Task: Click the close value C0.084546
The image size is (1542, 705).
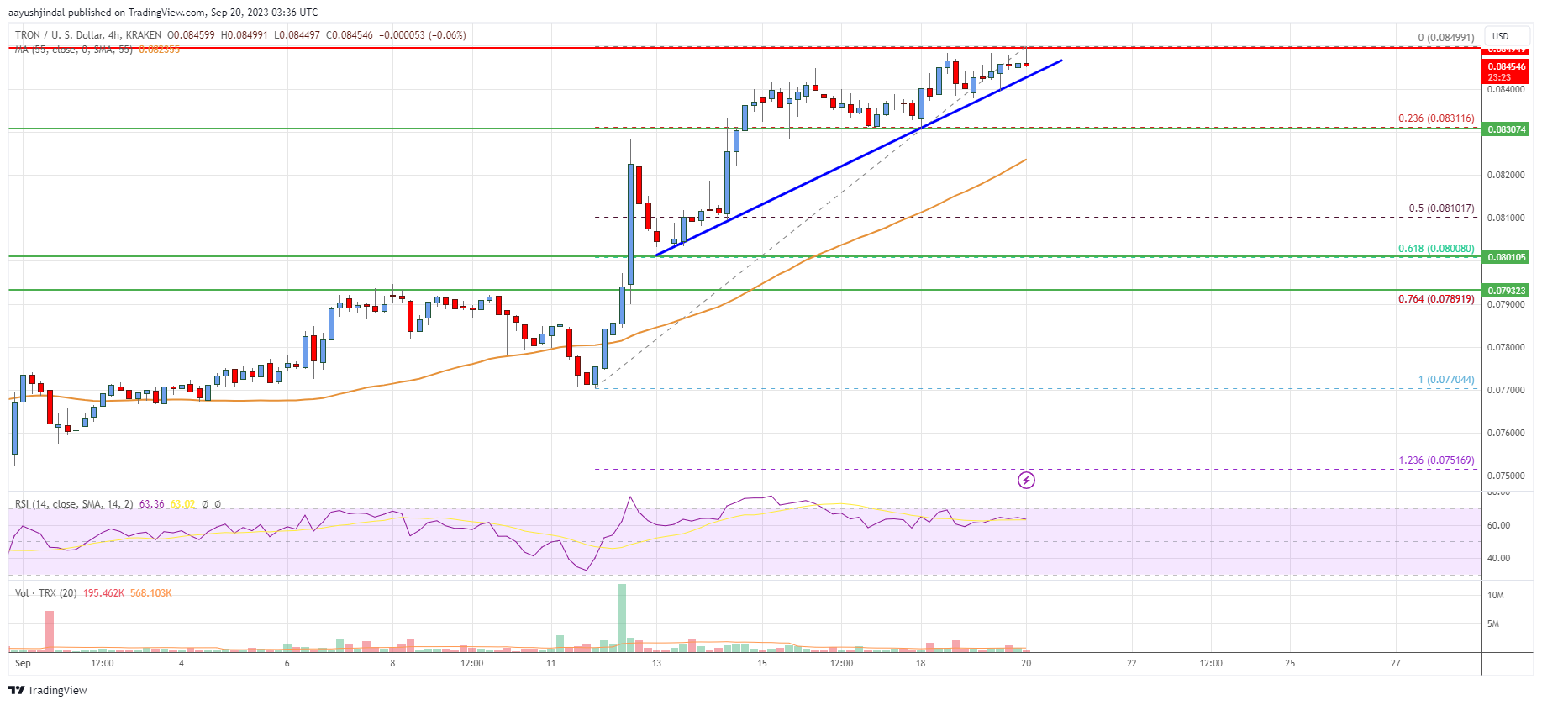Action: [350, 35]
